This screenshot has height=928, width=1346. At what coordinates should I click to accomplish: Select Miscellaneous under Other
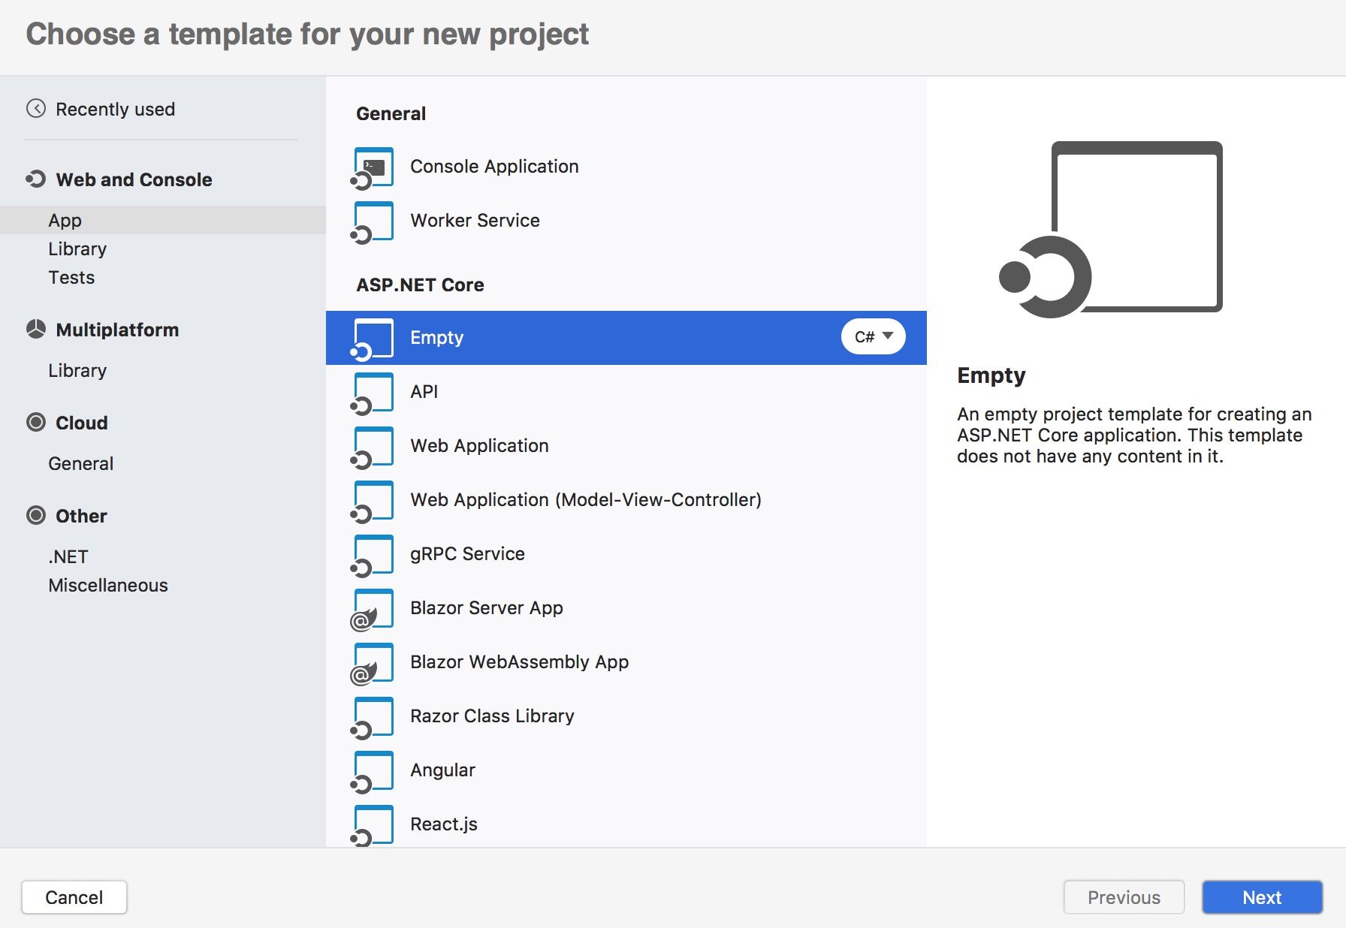(x=108, y=585)
